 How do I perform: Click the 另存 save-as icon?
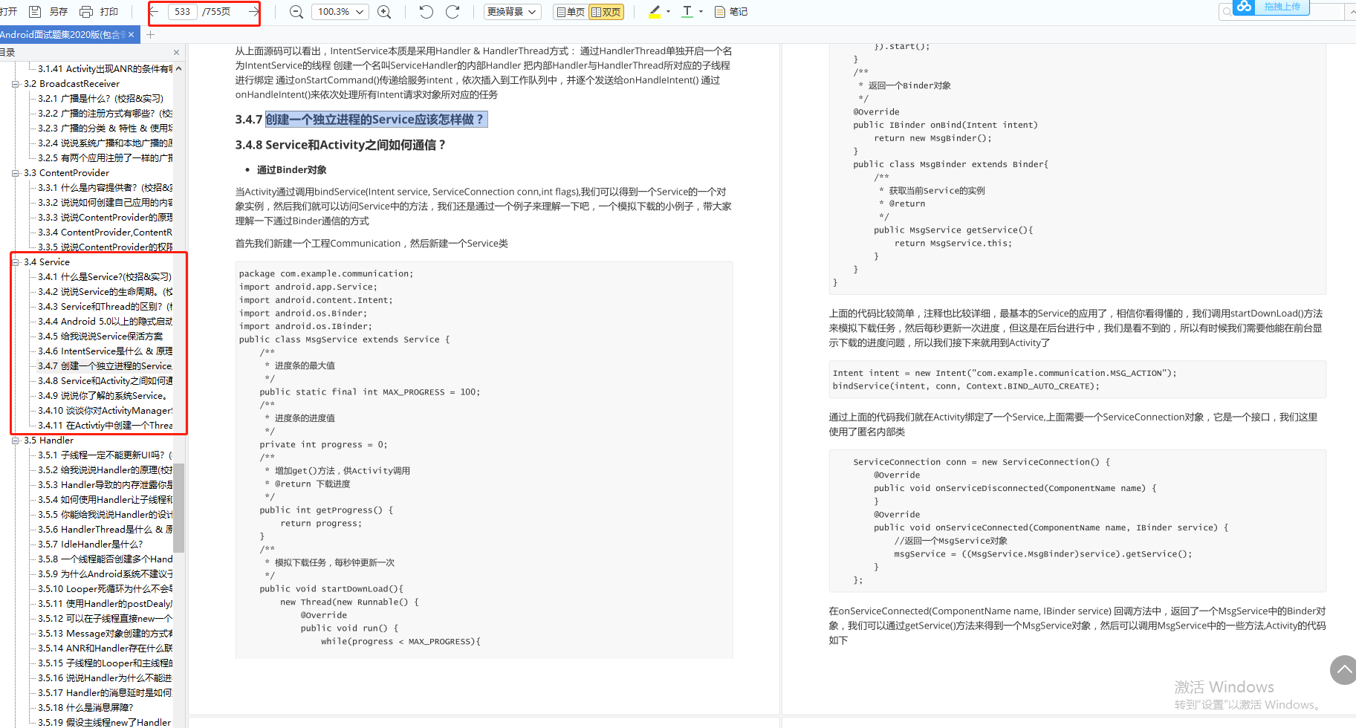click(x=34, y=11)
